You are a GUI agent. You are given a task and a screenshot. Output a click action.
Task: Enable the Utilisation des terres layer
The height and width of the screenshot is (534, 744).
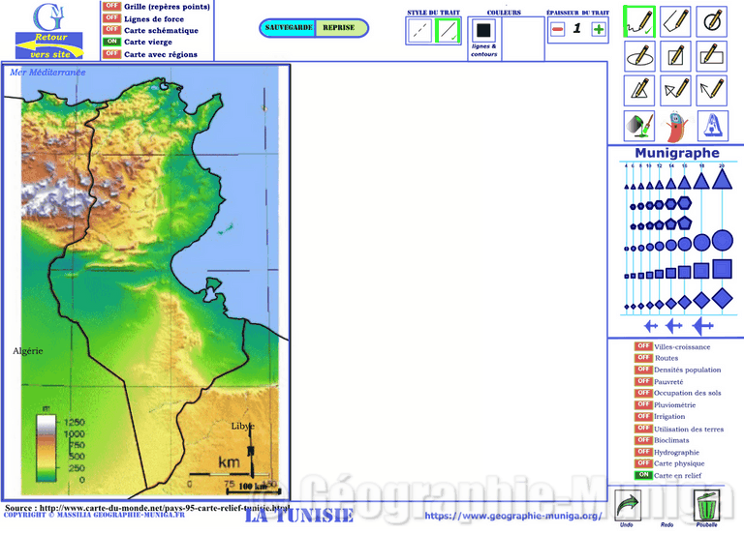click(643, 429)
